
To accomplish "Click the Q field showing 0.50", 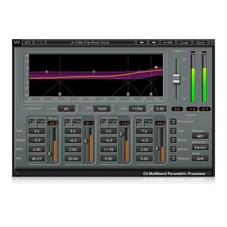I will pos(160,109).
